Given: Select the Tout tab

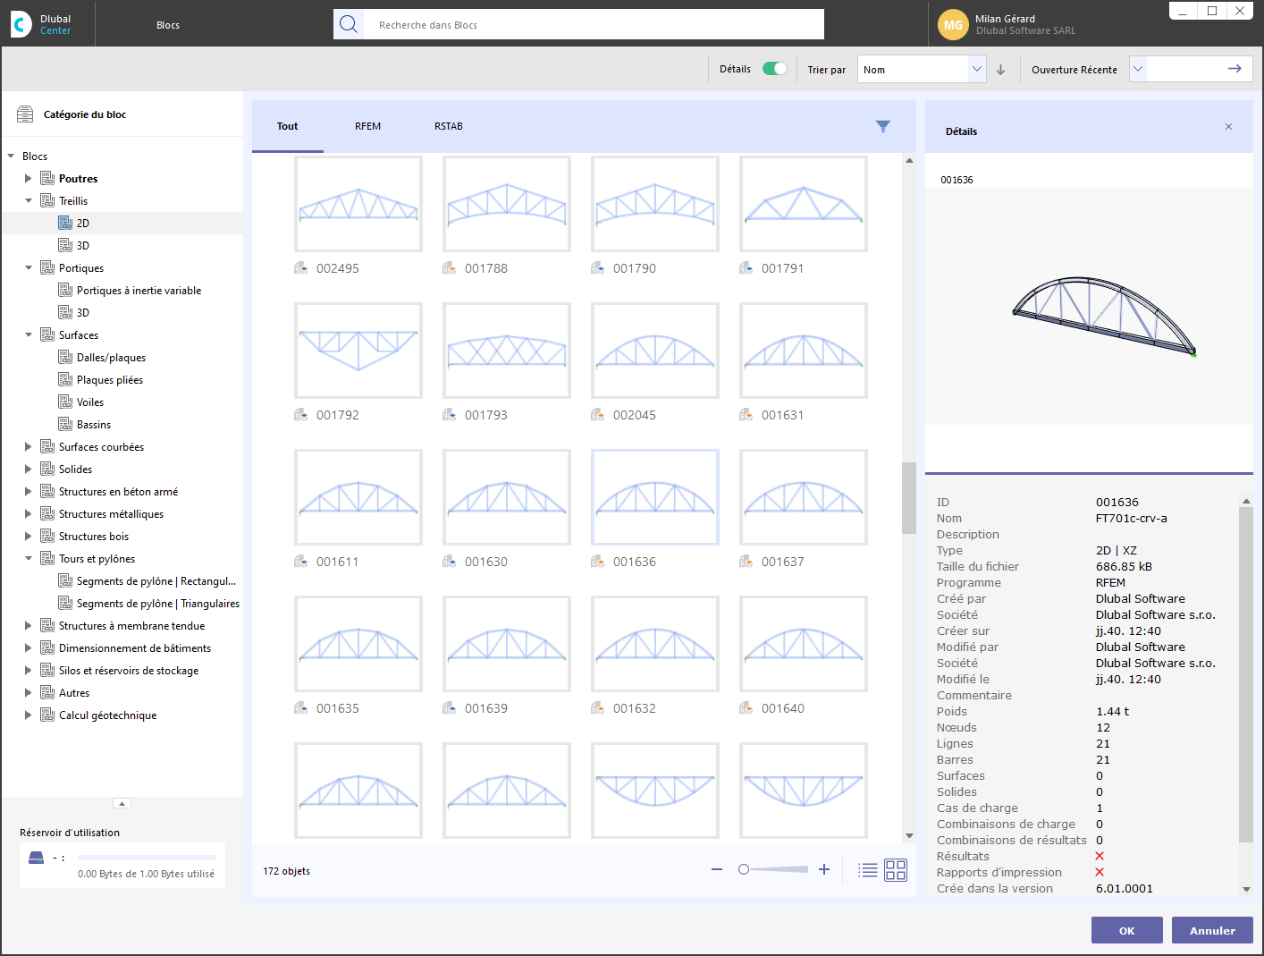Looking at the screenshot, I should point(288,126).
